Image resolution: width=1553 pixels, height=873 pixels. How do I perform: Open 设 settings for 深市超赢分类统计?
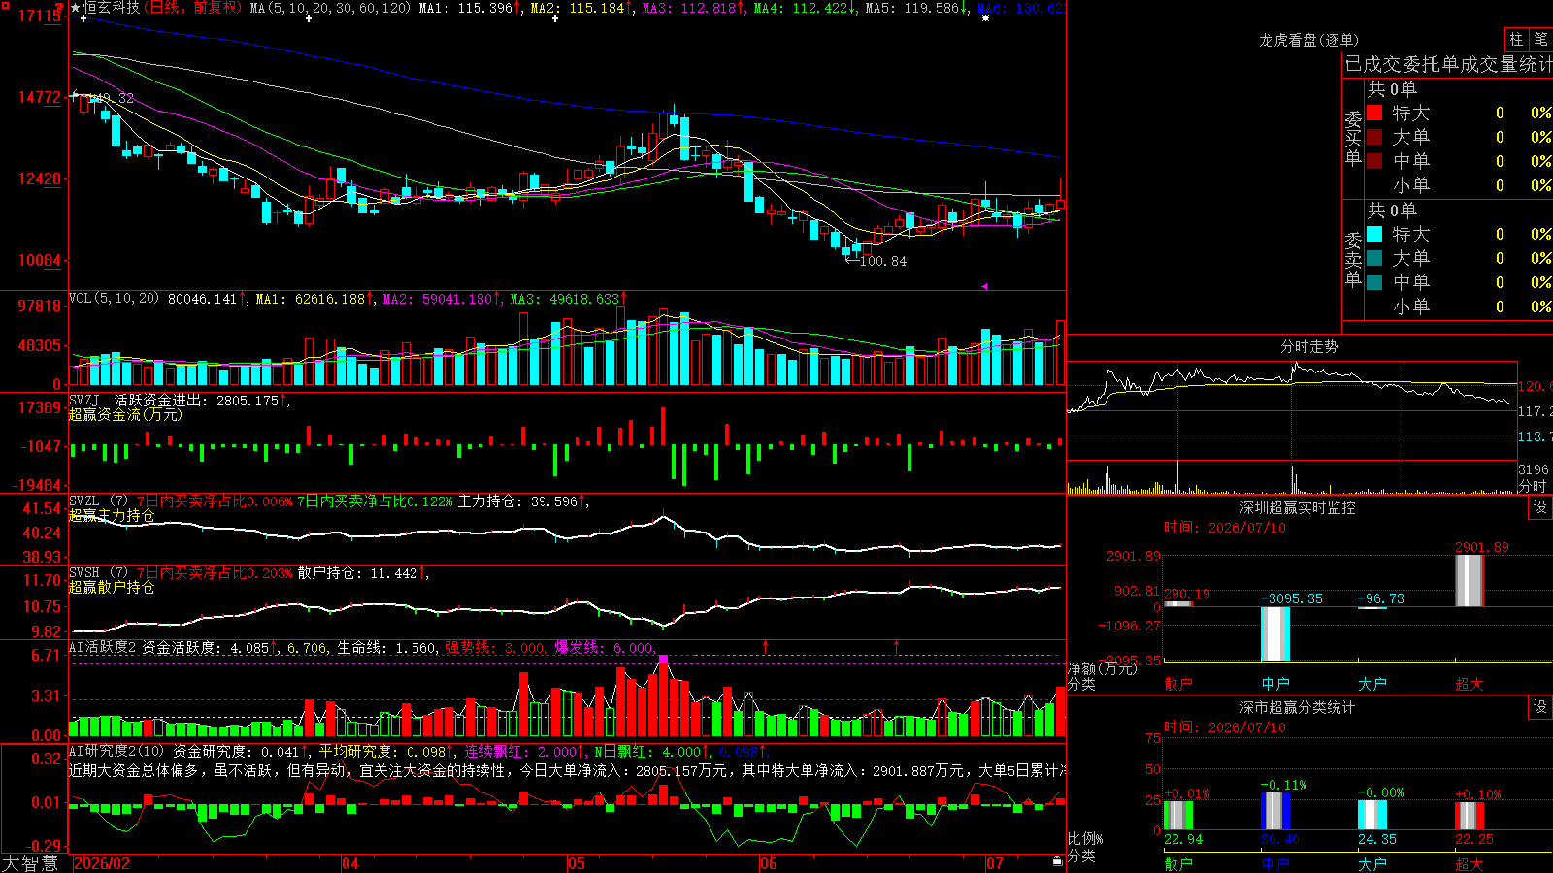[1540, 707]
